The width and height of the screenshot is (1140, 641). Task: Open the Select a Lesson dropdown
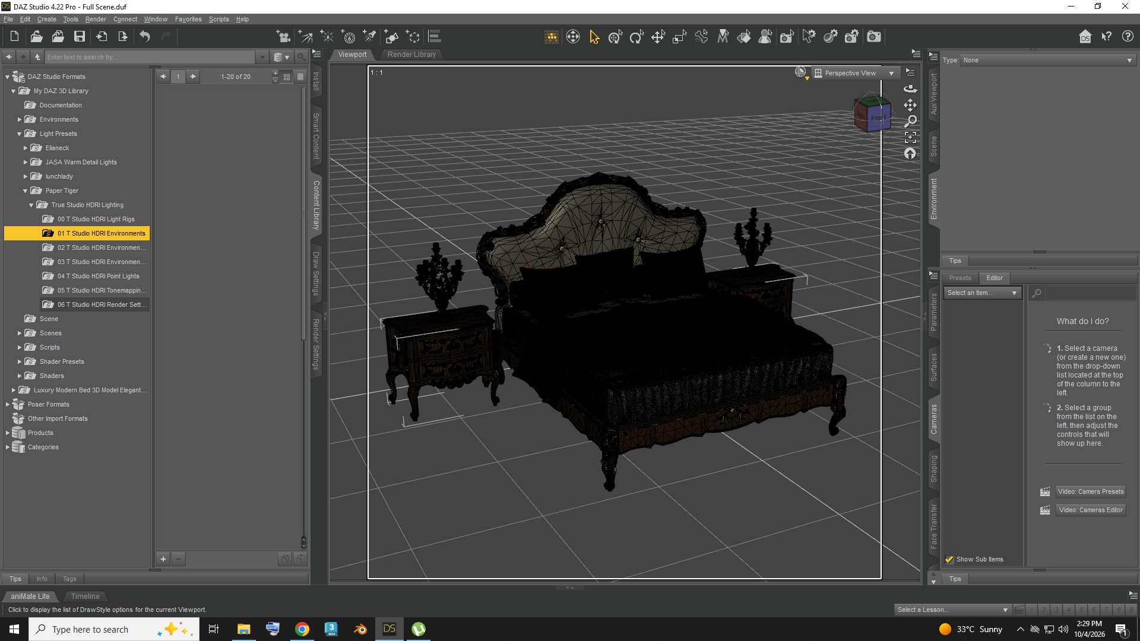(952, 610)
